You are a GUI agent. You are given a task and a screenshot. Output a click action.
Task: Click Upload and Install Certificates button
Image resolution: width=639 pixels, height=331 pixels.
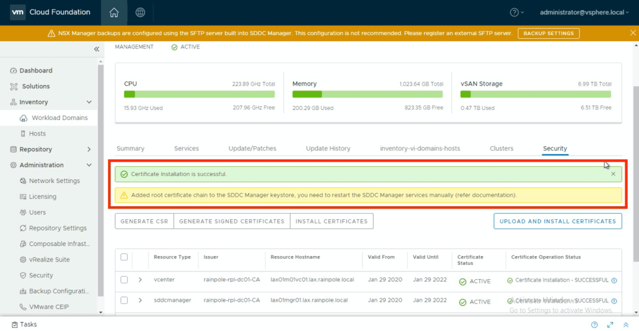click(557, 221)
